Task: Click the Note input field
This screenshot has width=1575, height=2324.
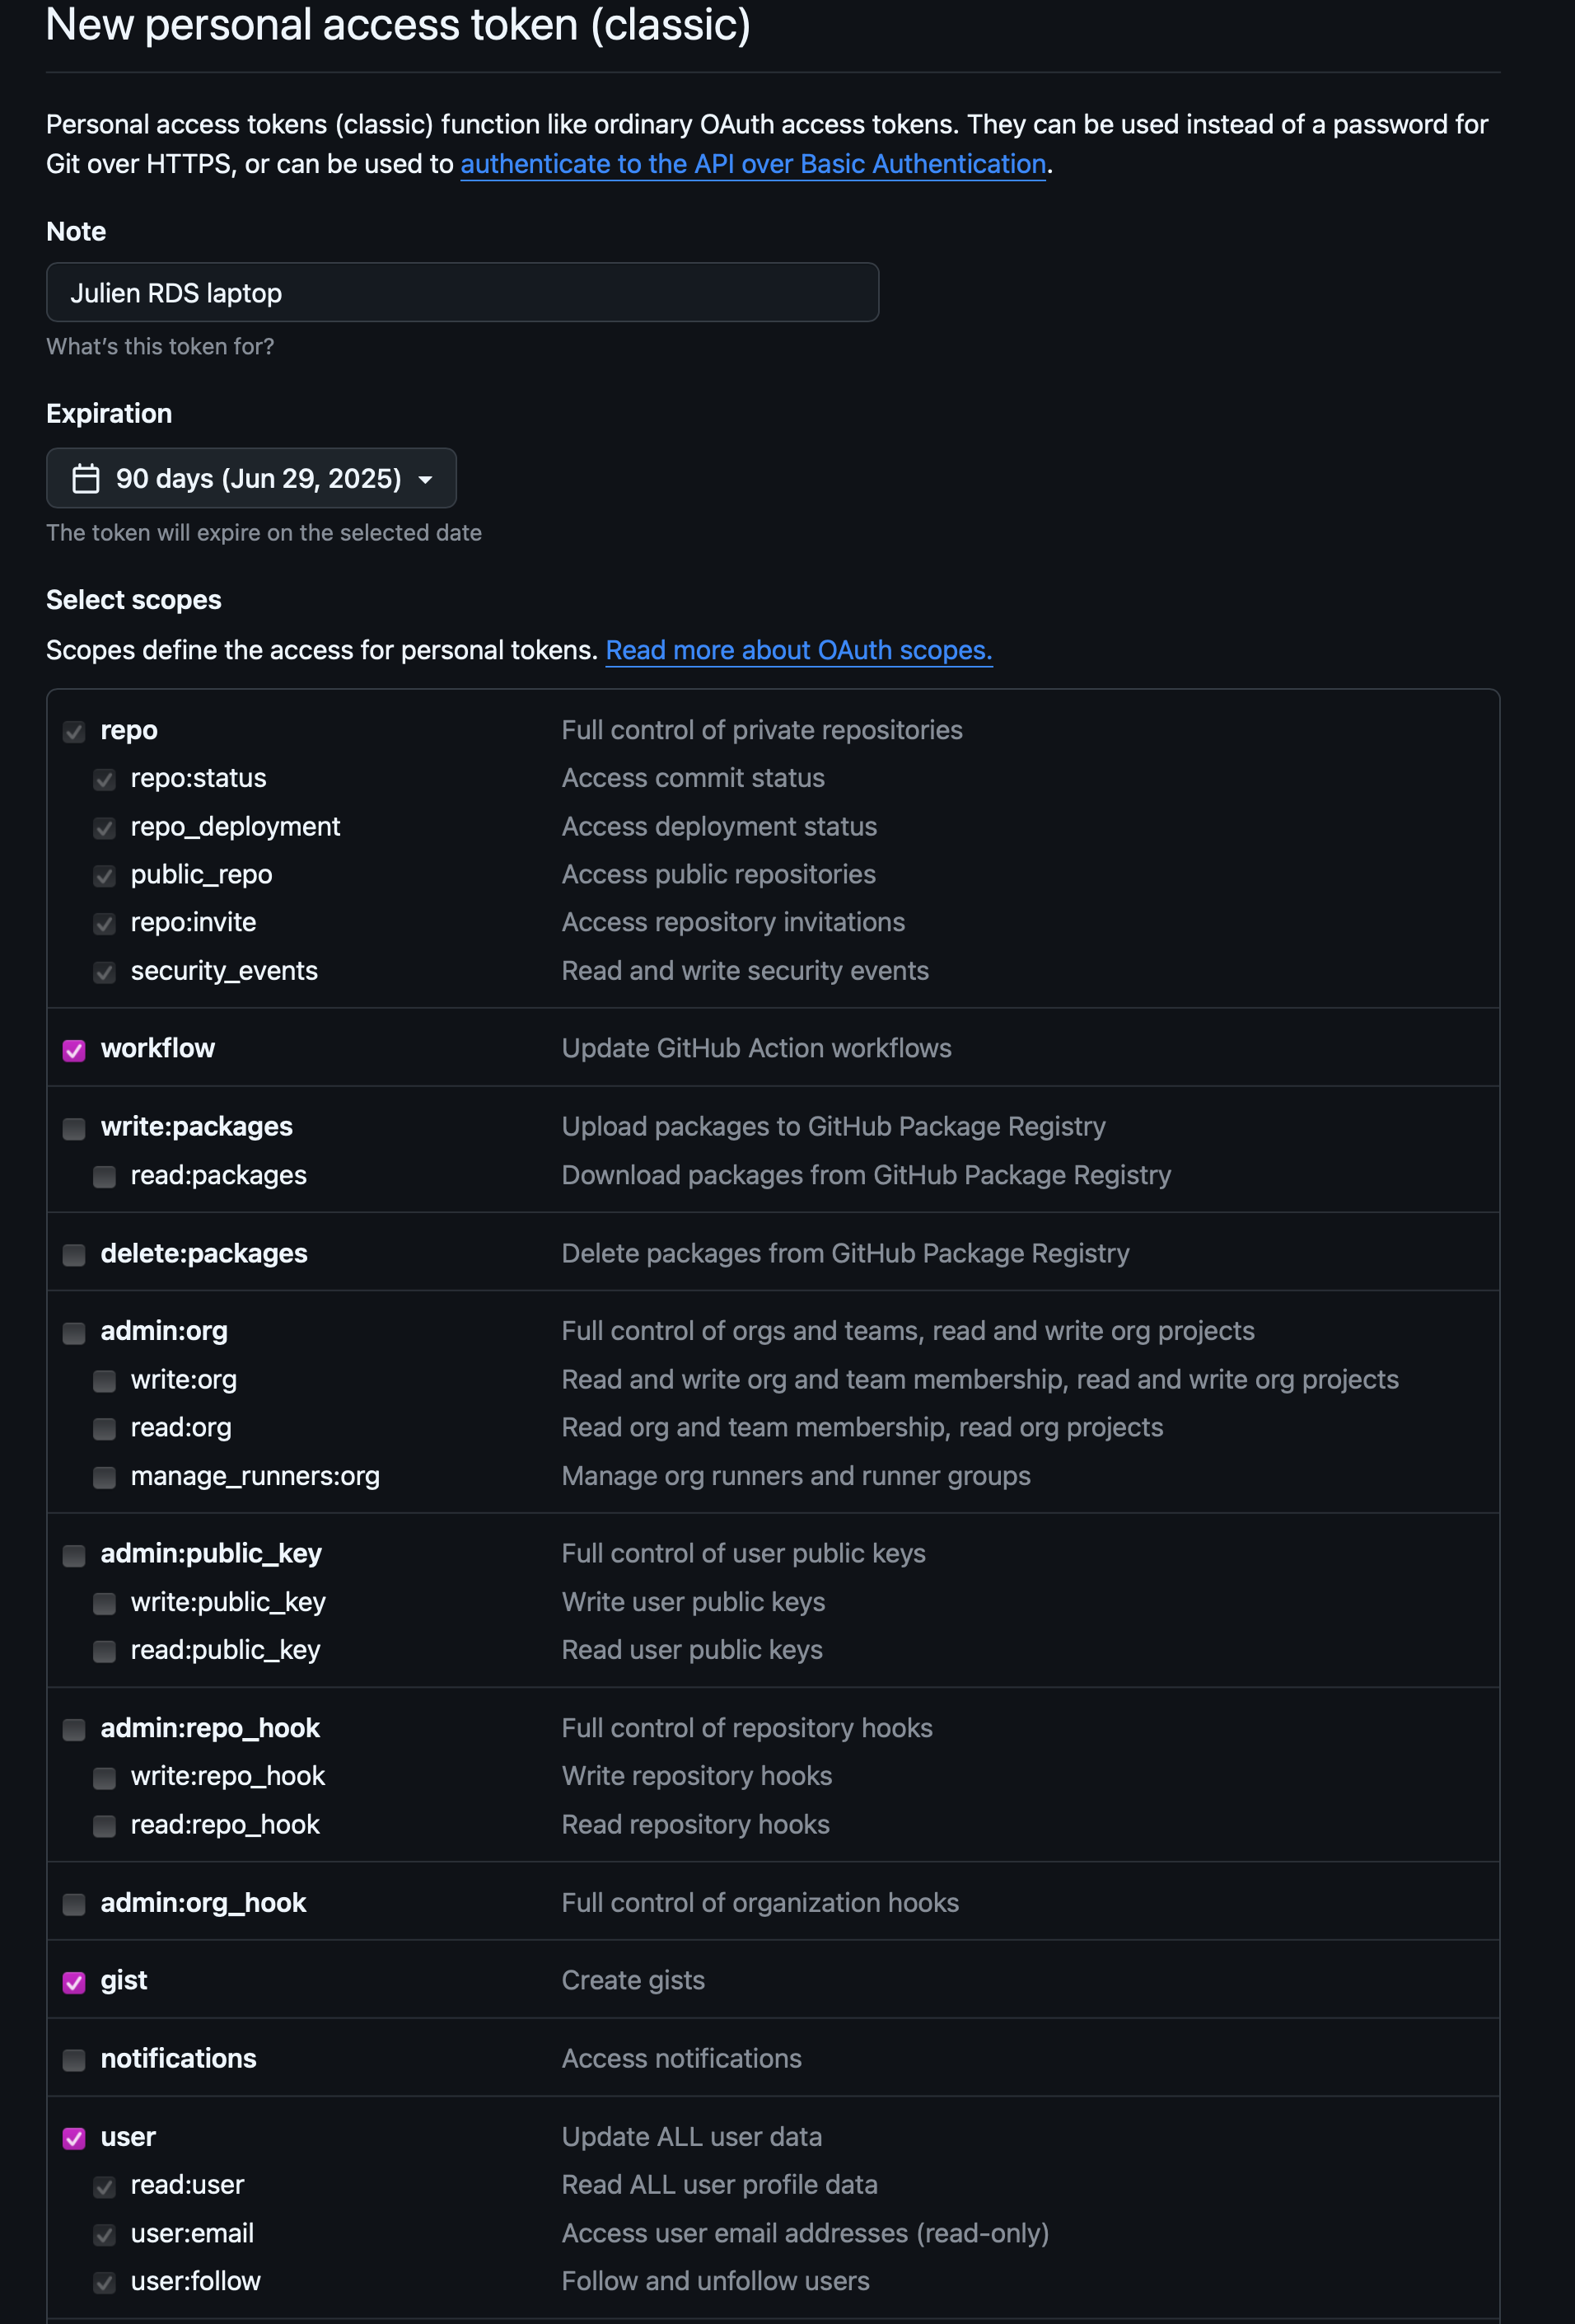Action: (x=461, y=293)
